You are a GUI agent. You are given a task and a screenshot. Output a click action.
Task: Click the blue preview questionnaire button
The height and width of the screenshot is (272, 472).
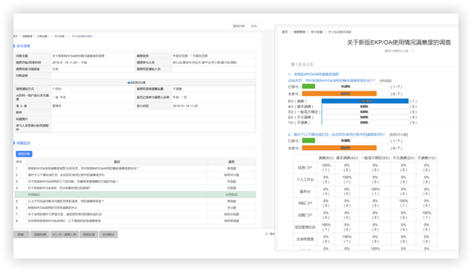[24, 154]
